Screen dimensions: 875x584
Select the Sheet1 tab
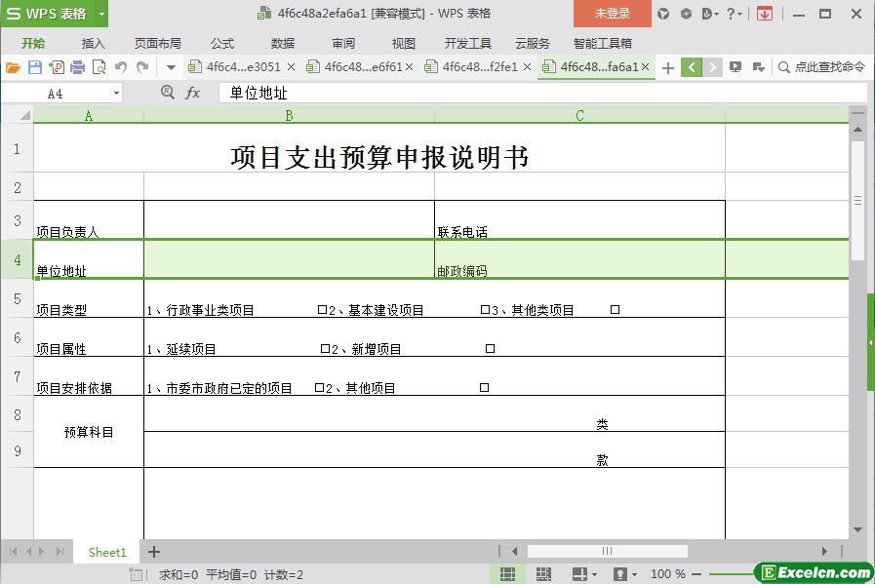pos(107,552)
